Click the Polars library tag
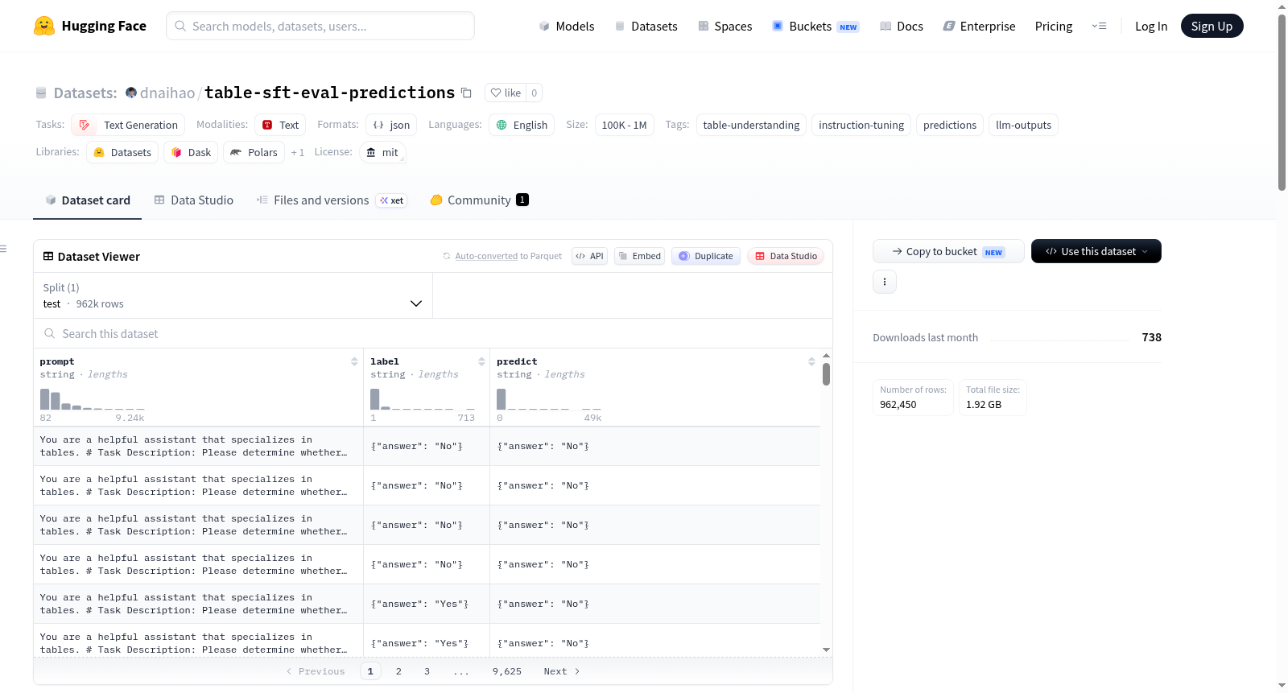The image size is (1288, 693). [x=254, y=152]
